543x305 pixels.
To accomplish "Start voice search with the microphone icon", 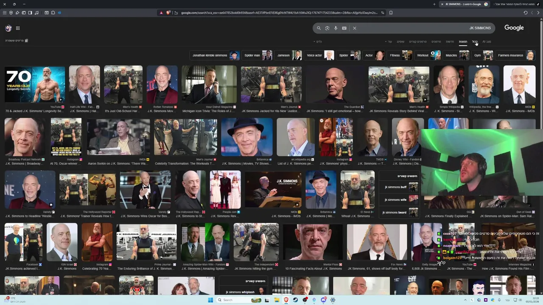I will 336,28.
